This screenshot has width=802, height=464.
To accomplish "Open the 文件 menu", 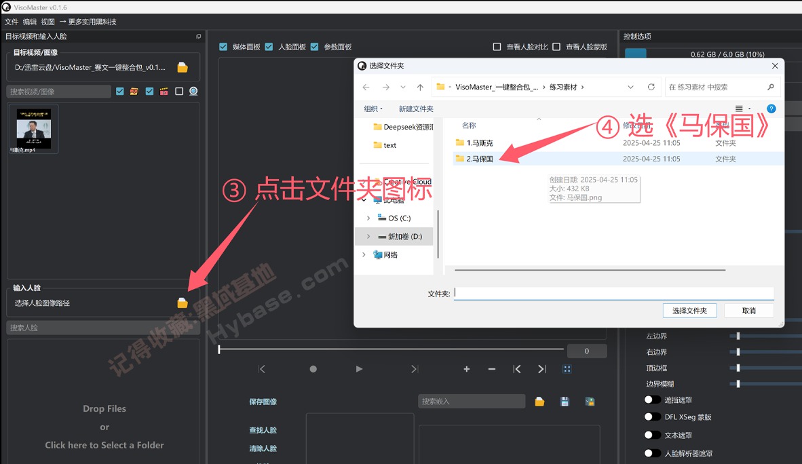I will 12,22.
